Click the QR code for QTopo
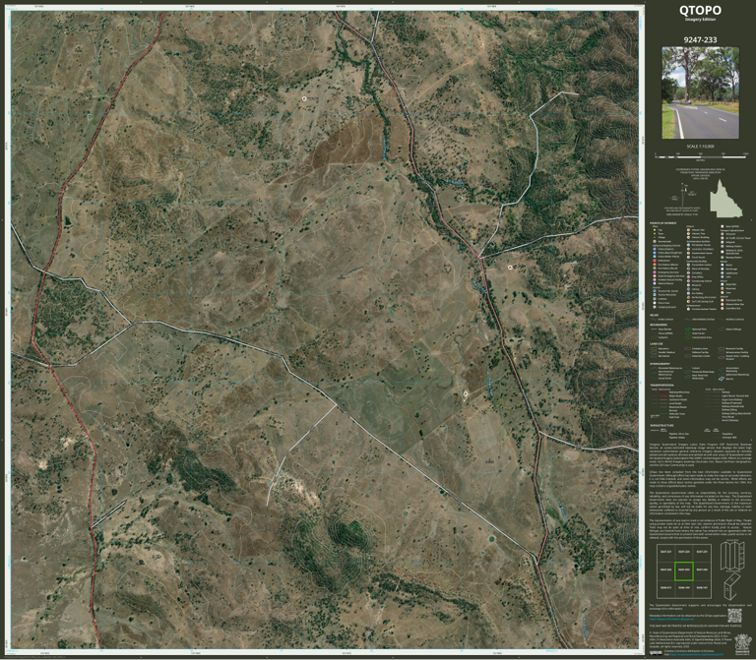This screenshot has height=660, width=756. tap(734, 616)
